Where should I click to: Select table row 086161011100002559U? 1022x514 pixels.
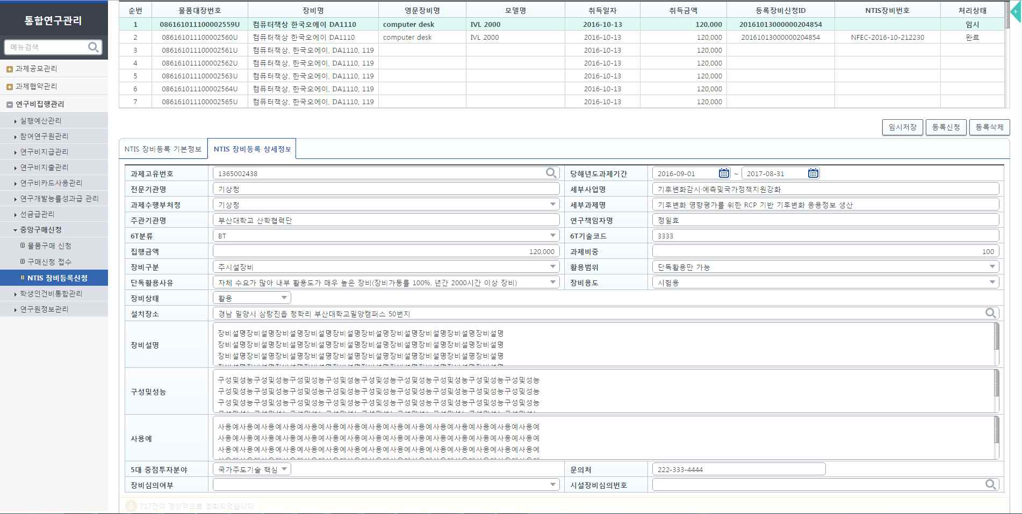562,24
